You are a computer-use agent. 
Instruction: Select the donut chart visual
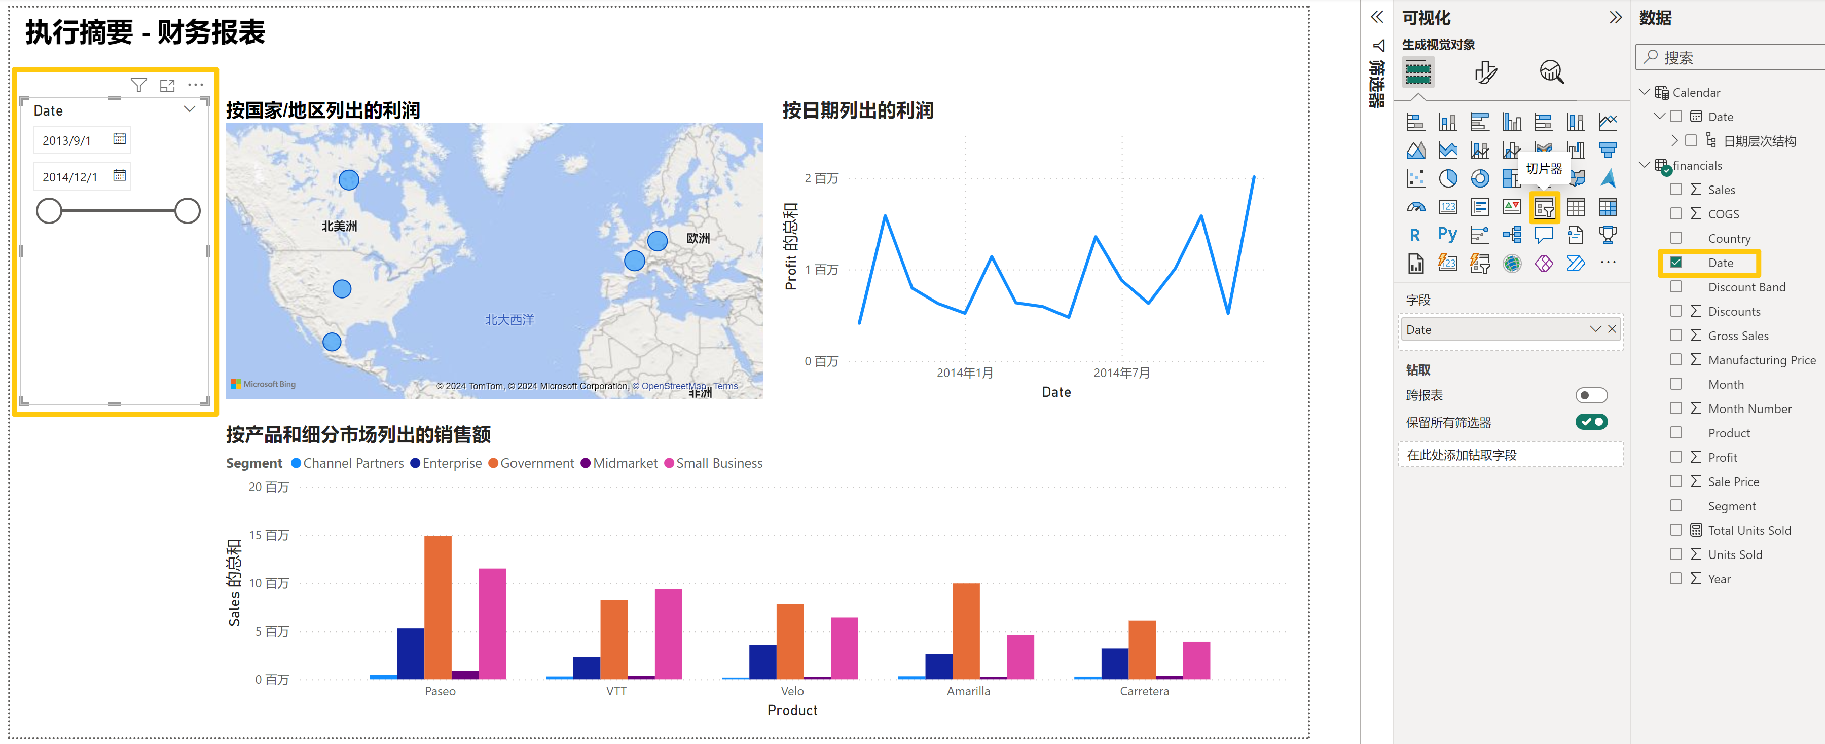pyautogui.click(x=1479, y=178)
